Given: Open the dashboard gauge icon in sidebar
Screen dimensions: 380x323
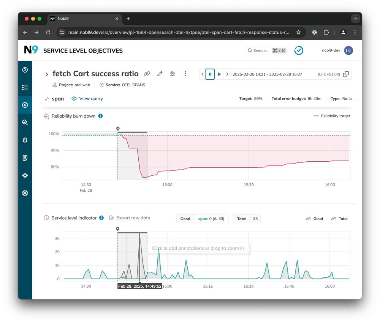Looking at the screenshot, I should click(25, 70).
